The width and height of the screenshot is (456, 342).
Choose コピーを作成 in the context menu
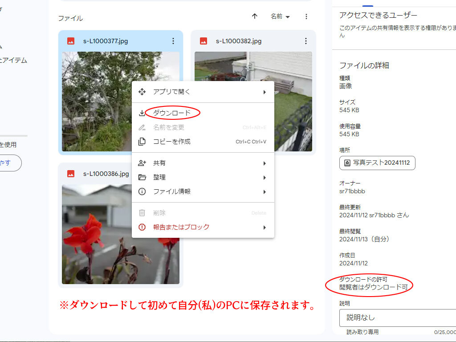point(172,142)
